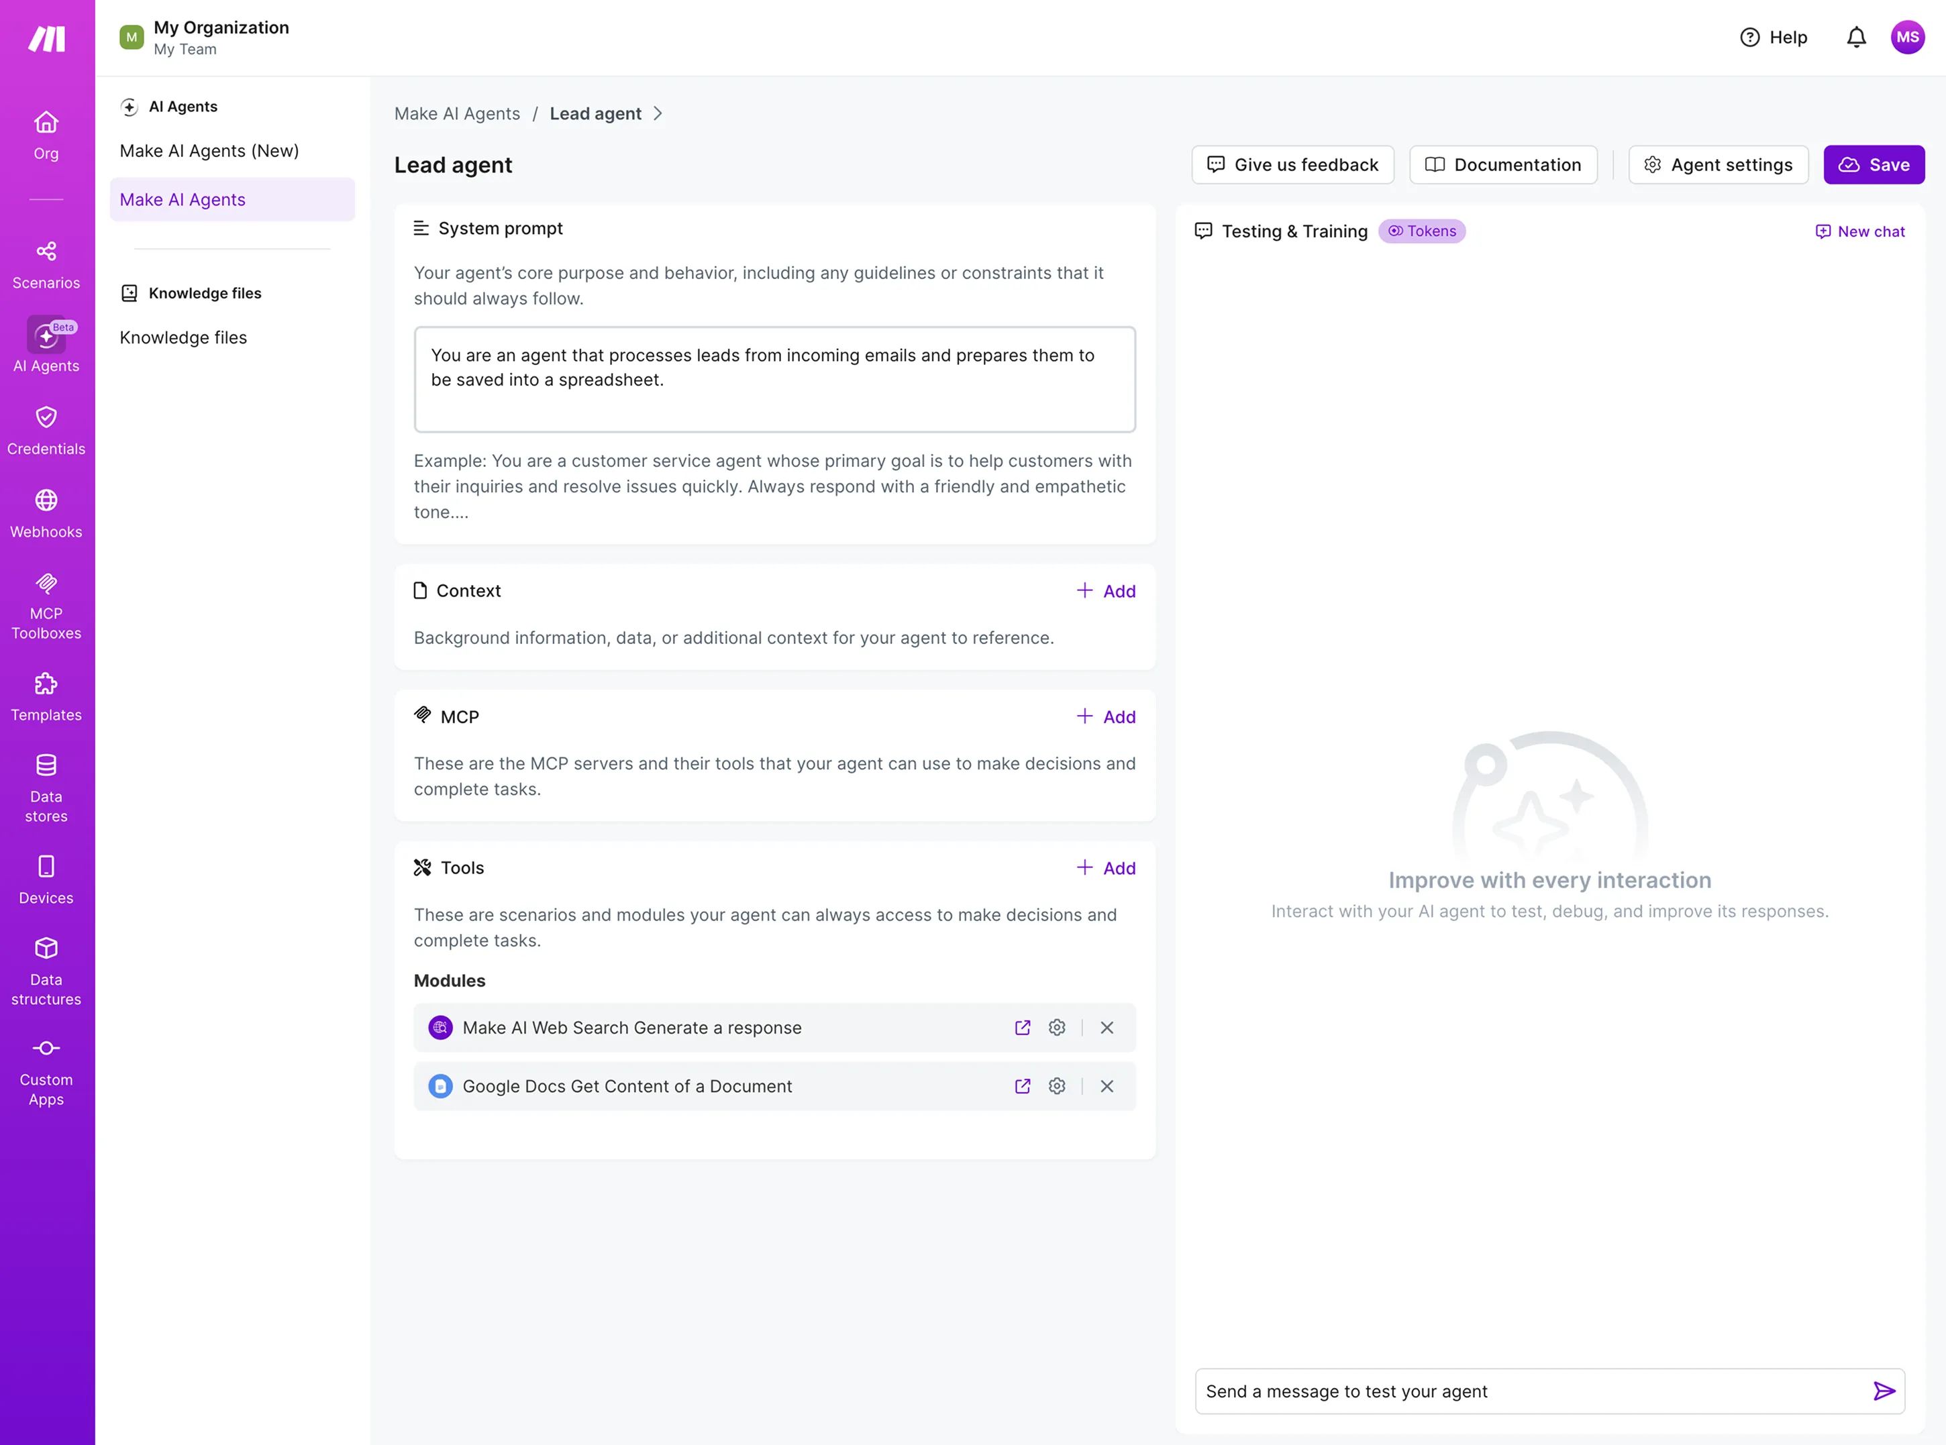Click the Lead agent page title
This screenshot has width=1946, height=1445.
coord(452,164)
